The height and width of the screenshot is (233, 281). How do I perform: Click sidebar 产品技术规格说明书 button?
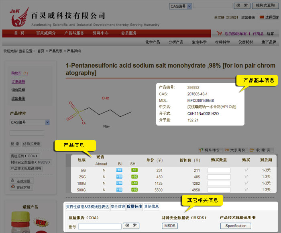(x=26, y=169)
